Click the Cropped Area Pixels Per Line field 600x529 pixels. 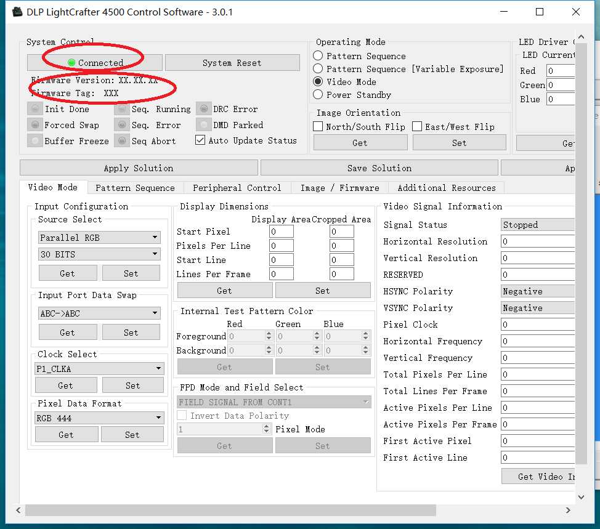pos(342,246)
